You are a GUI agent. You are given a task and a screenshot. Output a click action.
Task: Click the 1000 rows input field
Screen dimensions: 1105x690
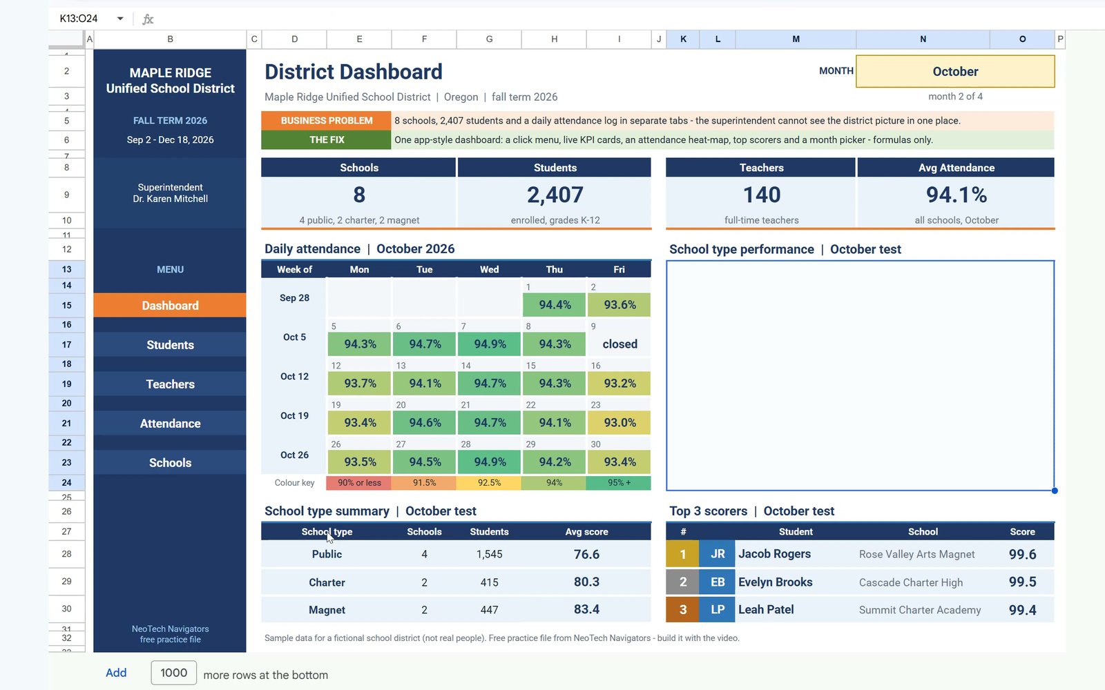174,673
